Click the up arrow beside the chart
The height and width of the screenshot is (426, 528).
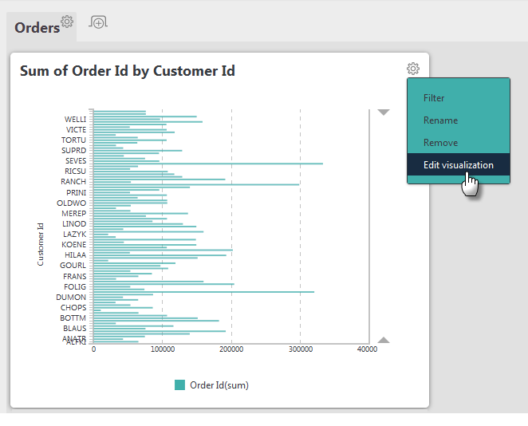pyautogui.click(x=384, y=340)
